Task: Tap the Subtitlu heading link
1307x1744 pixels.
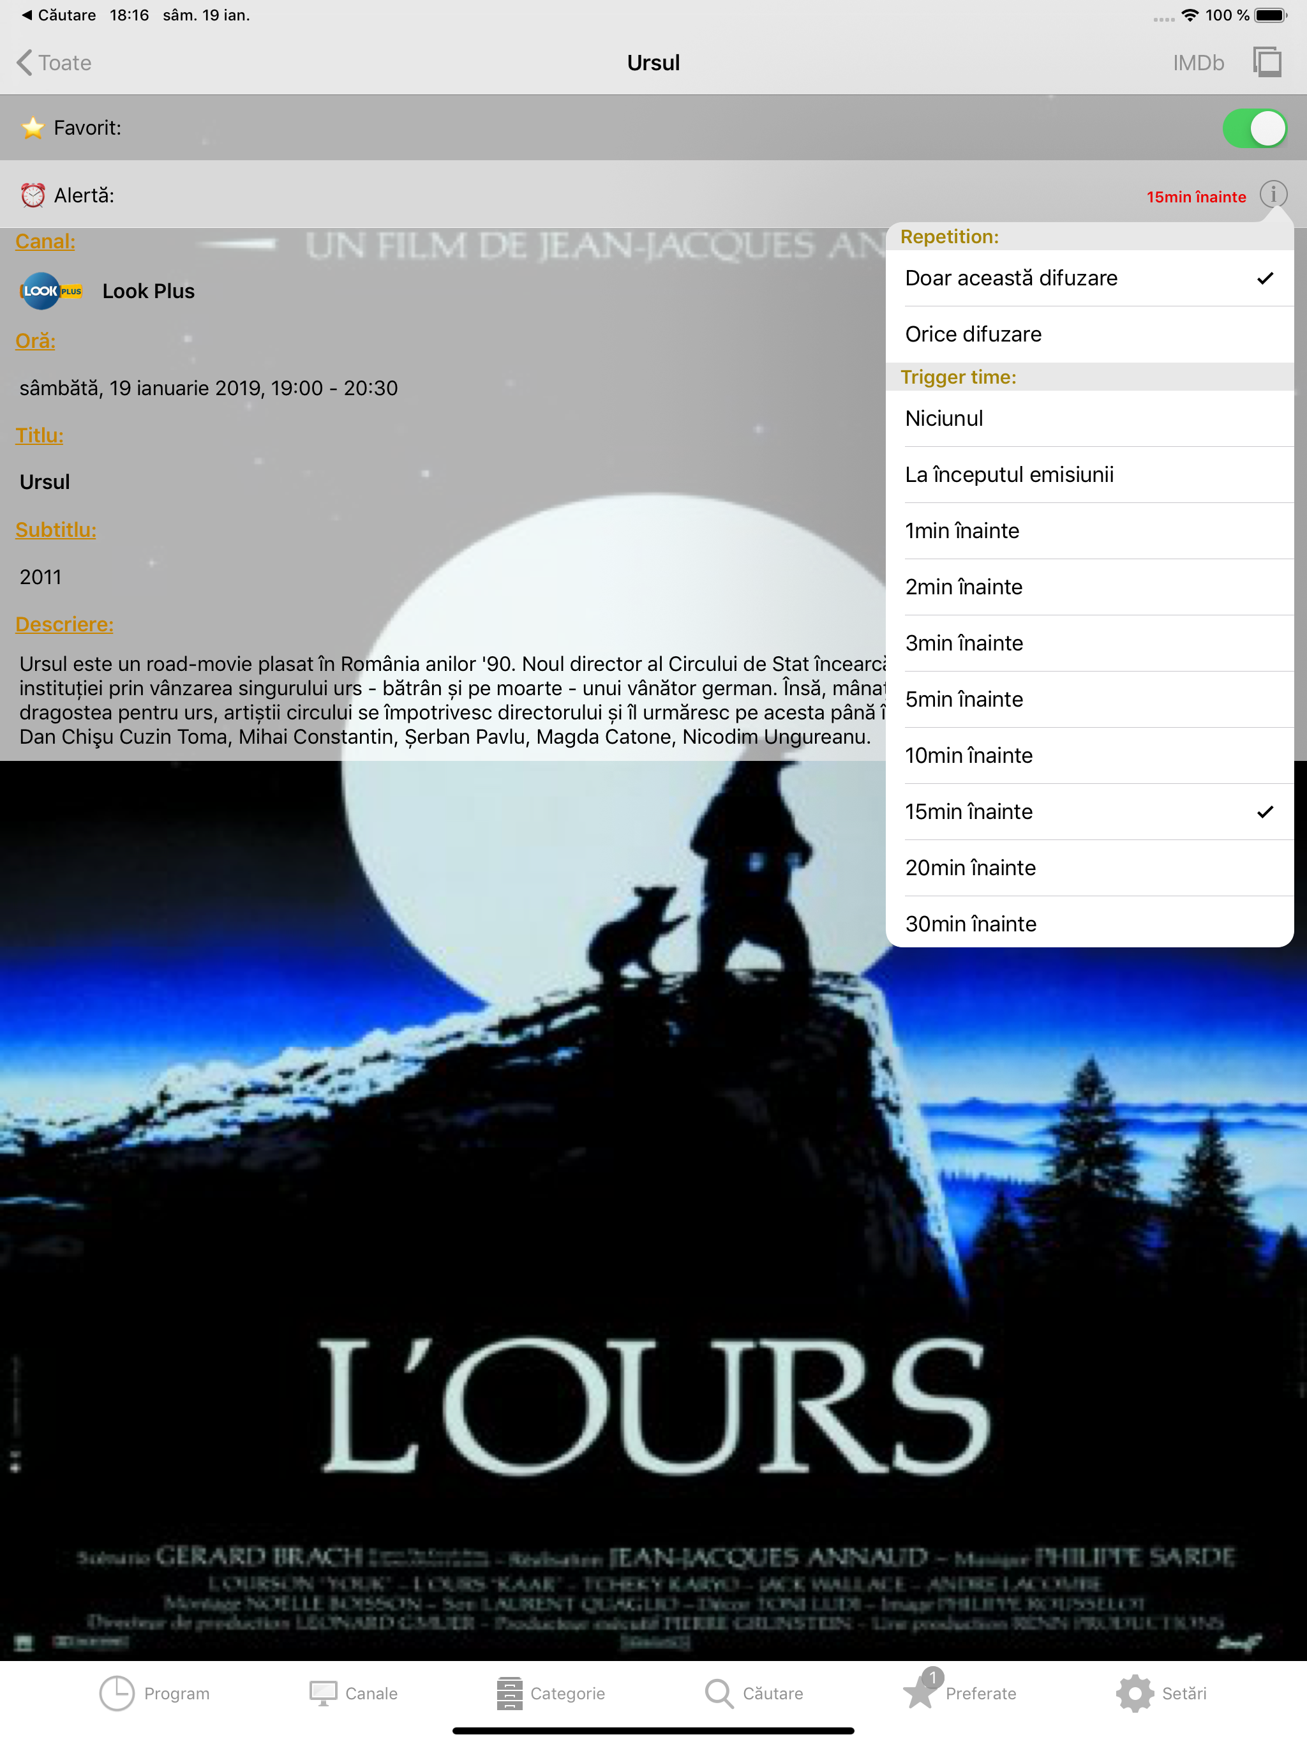Action: [55, 530]
